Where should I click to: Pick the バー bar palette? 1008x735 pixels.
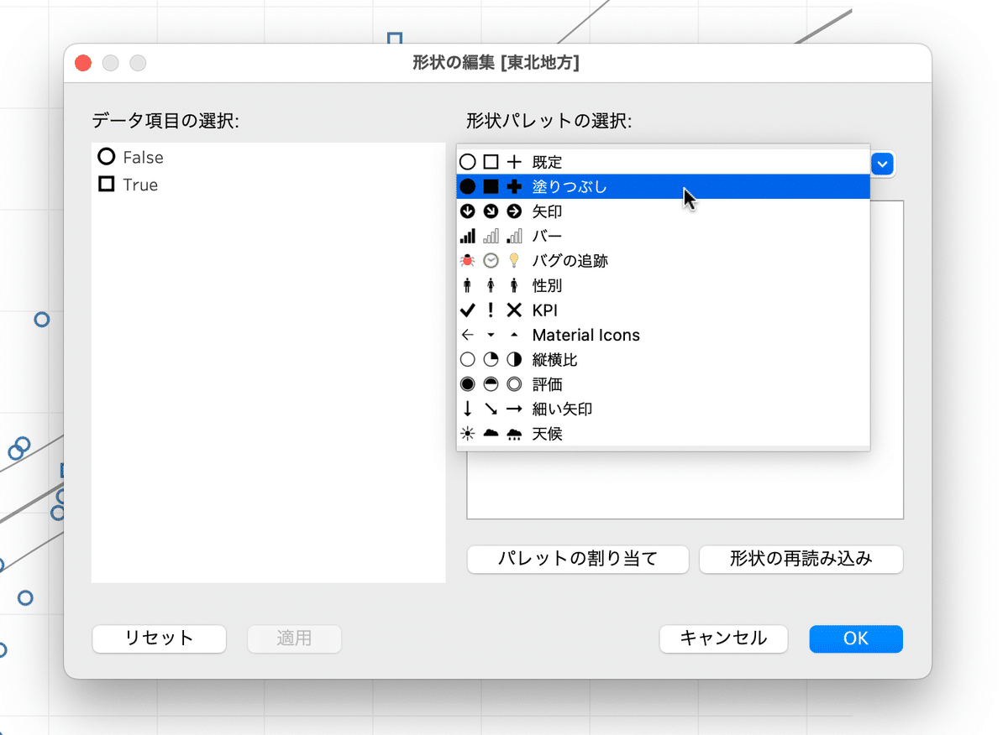click(663, 236)
